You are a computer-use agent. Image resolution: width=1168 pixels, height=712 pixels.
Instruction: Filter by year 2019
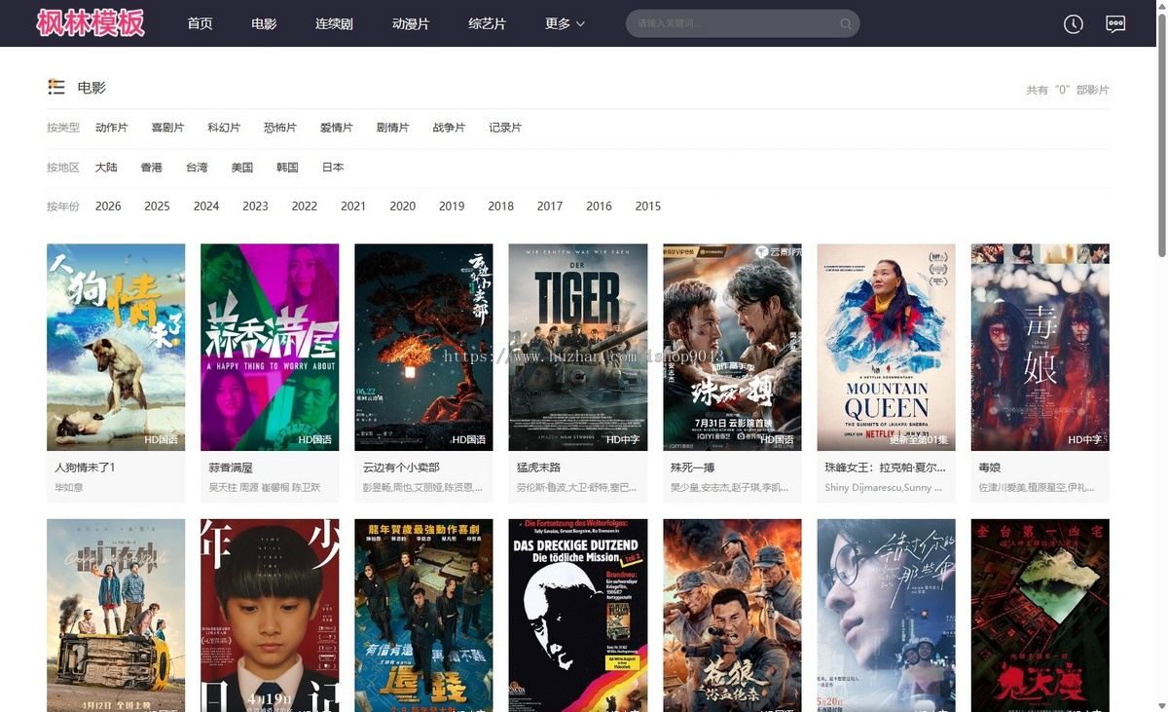(x=452, y=206)
